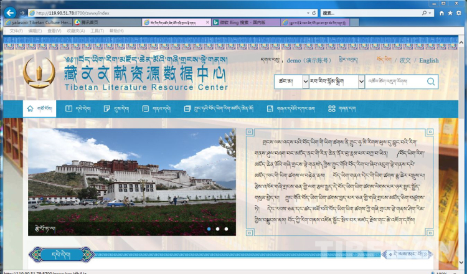Click the browser back arrow button
Image resolution: width=467 pixels, height=274 pixels.
[9, 12]
